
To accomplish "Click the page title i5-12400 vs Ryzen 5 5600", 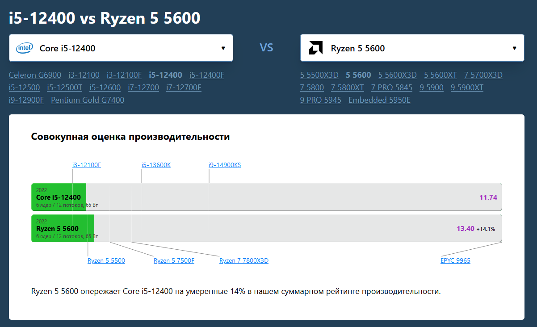I will coord(105,18).
